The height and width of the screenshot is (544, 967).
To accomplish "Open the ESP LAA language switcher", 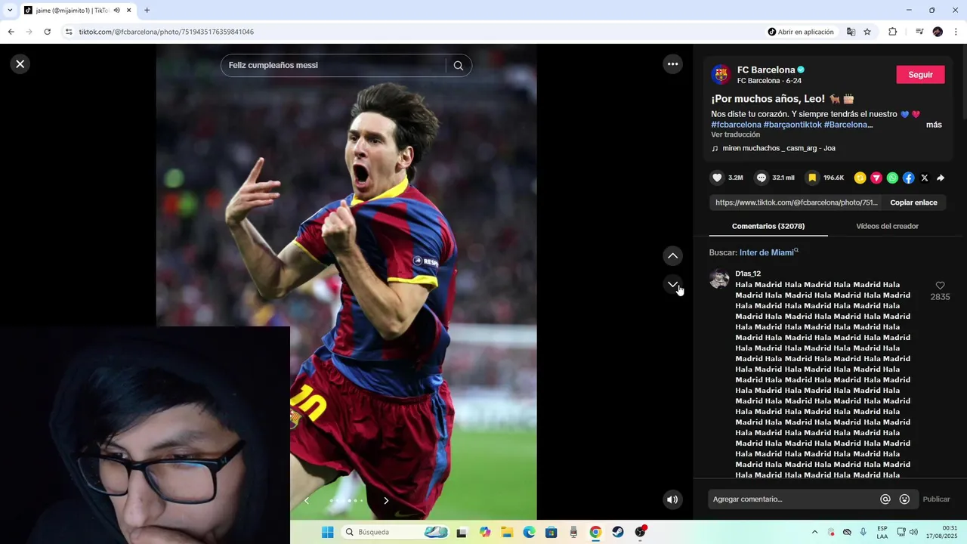I will tap(882, 532).
